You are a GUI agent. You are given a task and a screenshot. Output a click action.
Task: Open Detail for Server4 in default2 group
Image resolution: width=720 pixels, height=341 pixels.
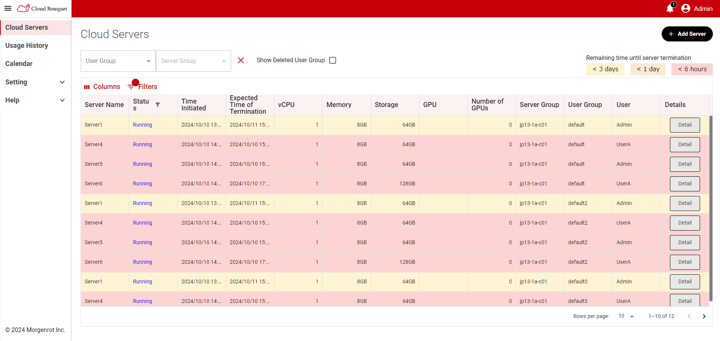pyautogui.click(x=685, y=223)
